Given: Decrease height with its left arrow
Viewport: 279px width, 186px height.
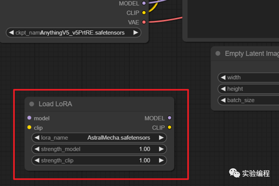Looking at the screenshot, I should point(223,89).
